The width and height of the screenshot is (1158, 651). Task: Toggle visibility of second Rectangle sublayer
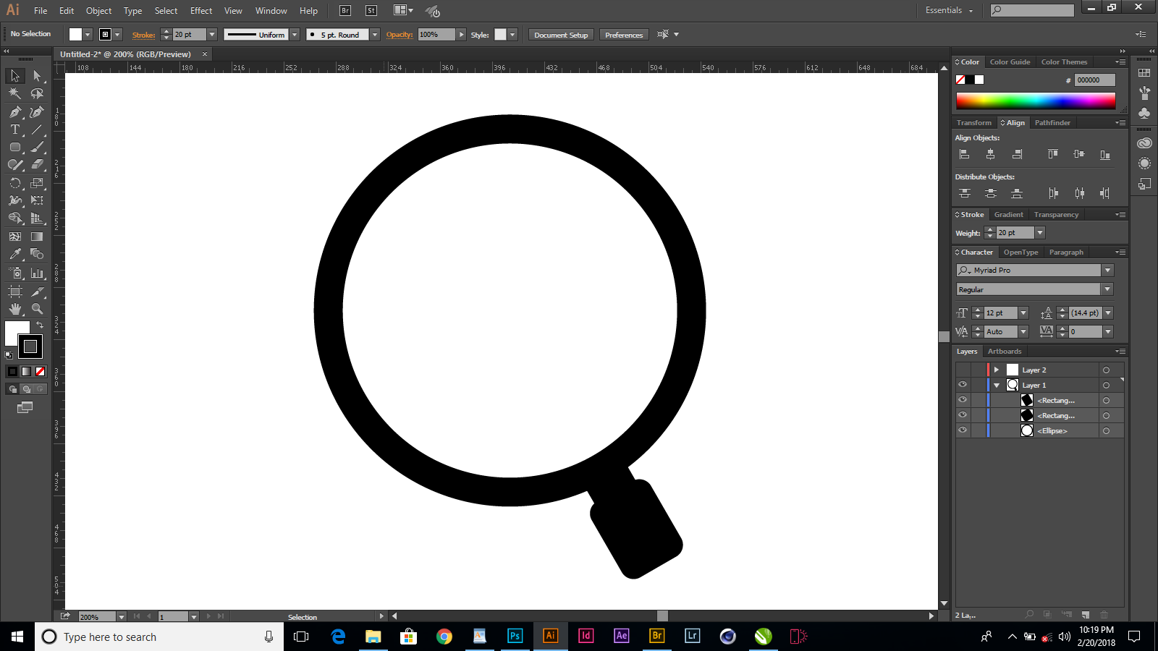pyautogui.click(x=963, y=415)
